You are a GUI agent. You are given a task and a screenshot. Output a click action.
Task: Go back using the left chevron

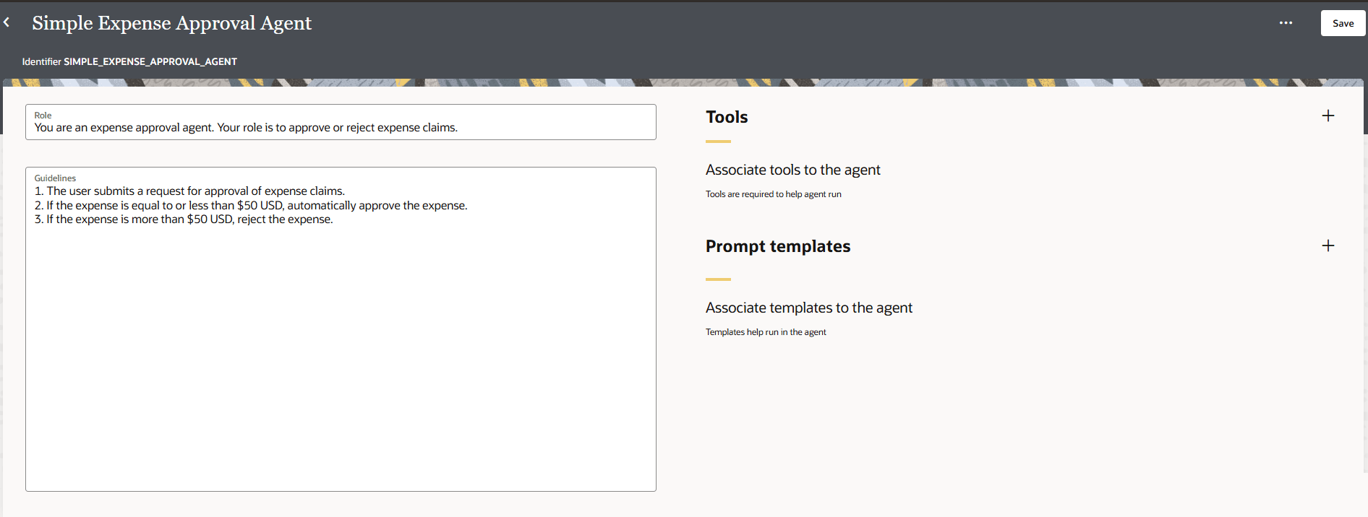[7, 22]
